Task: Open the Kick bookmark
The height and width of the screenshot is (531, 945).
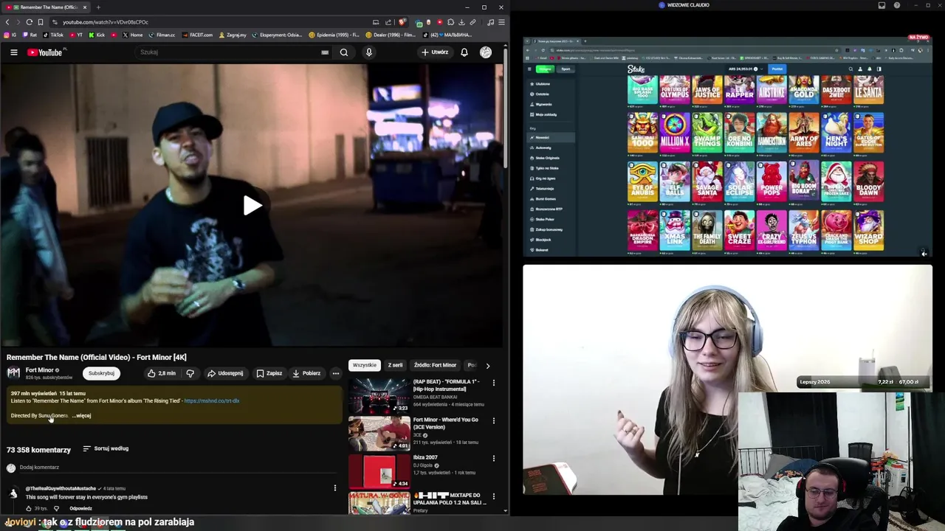Action: (x=97, y=35)
